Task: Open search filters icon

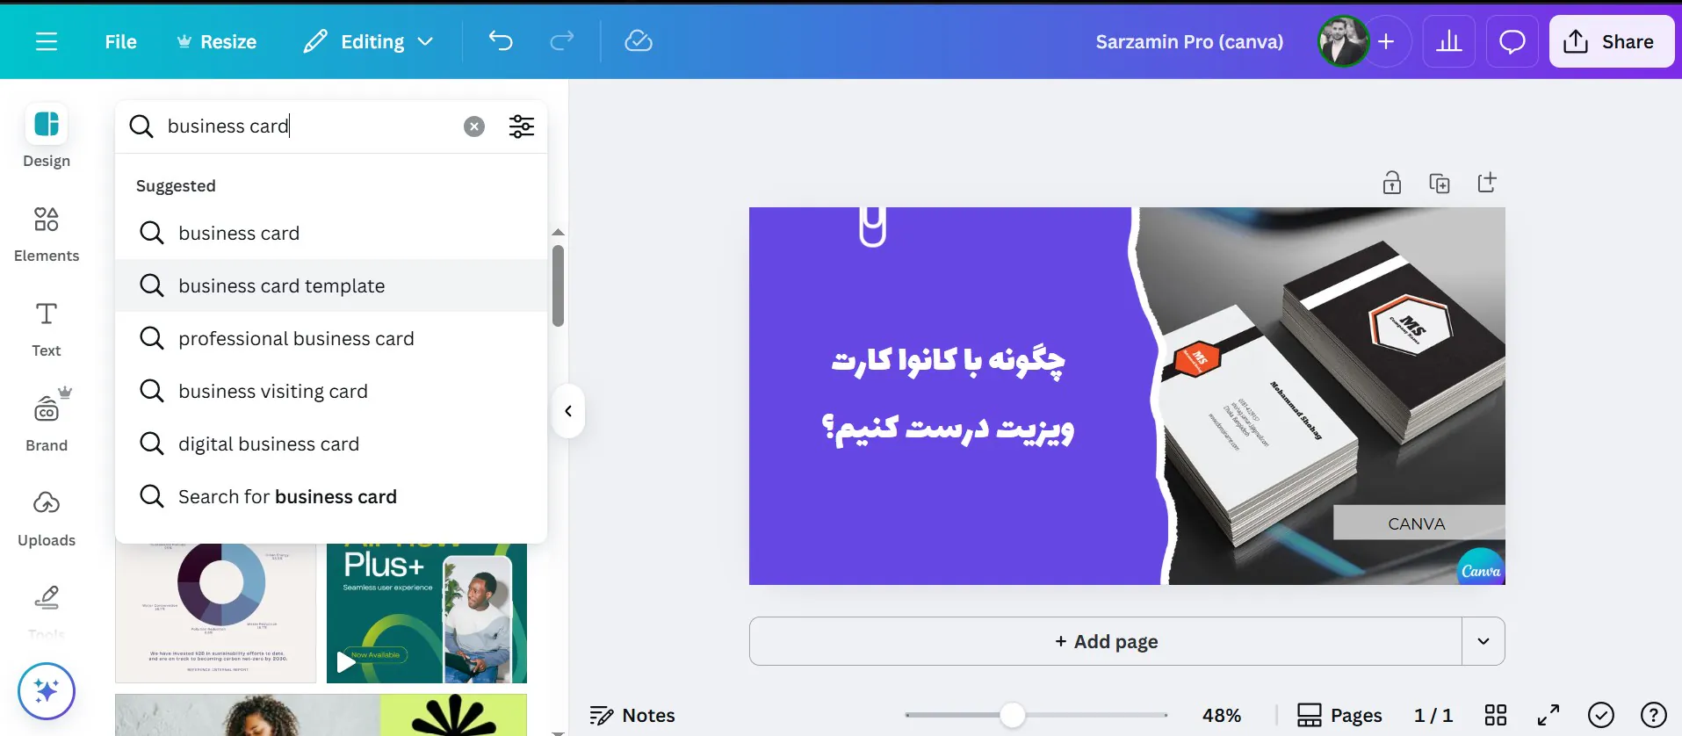Action: point(522,126)
